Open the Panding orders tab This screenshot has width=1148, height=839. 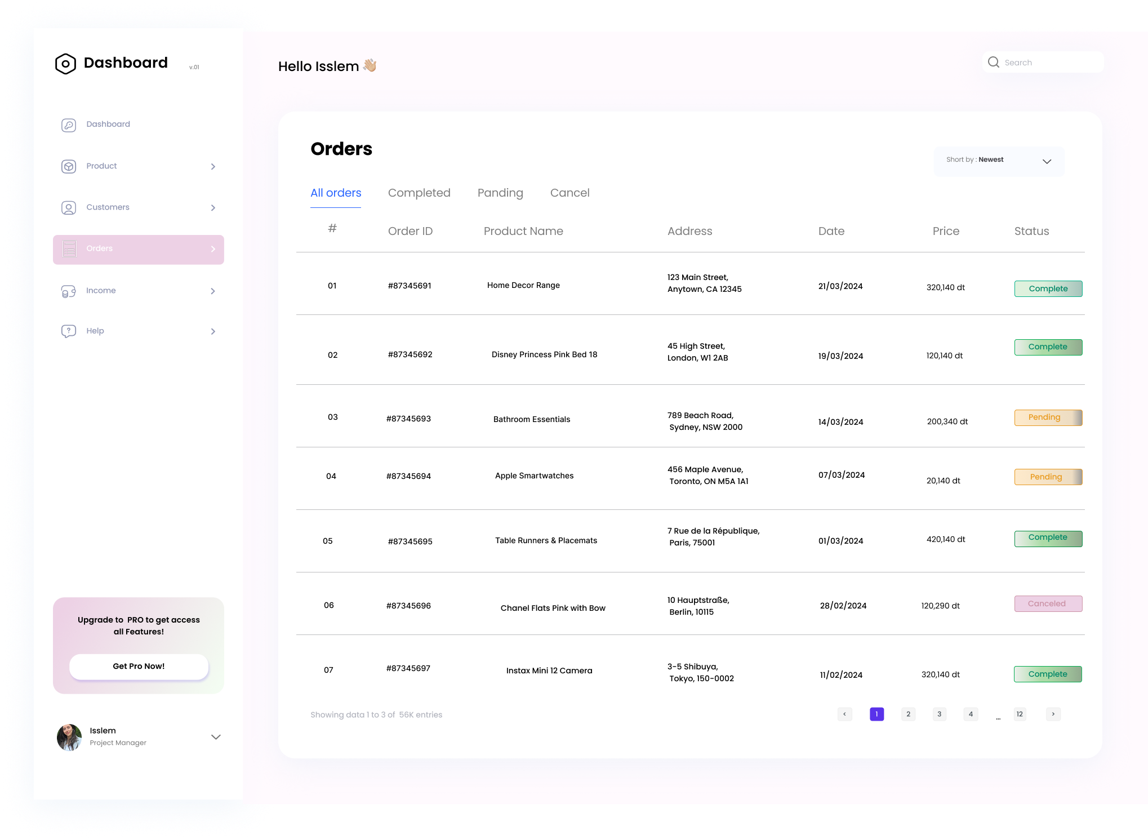500,193
